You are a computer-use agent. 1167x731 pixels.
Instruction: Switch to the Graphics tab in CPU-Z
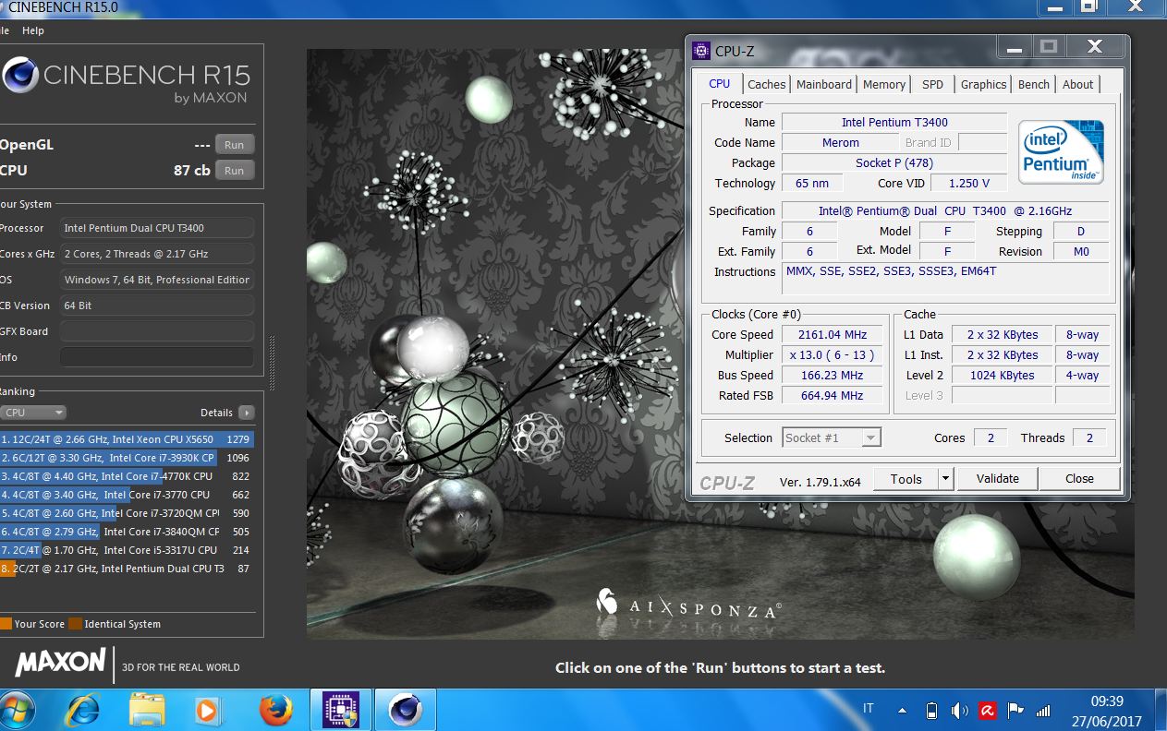(x=983, y=84)
